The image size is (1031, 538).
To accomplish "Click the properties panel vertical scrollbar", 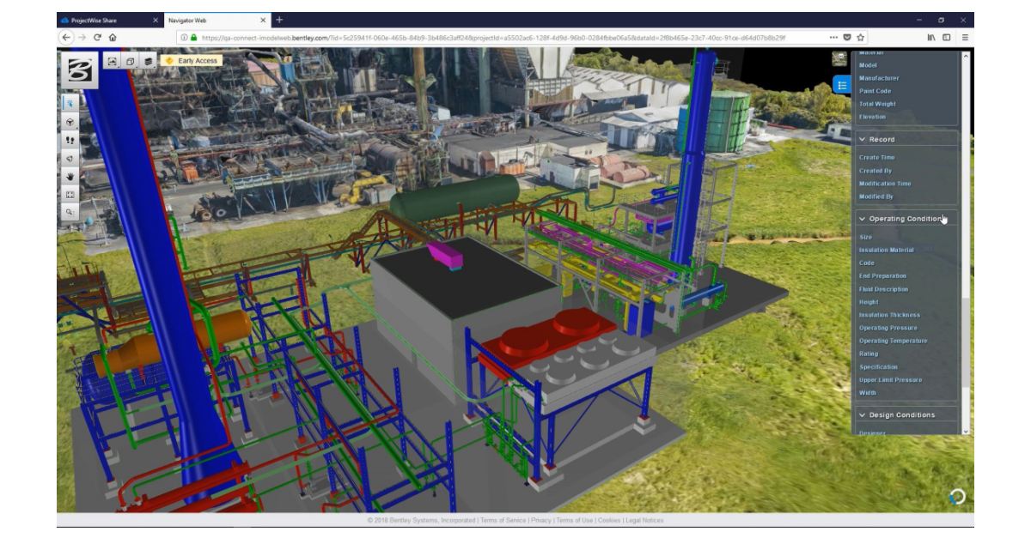I will [x=966, y=257].
